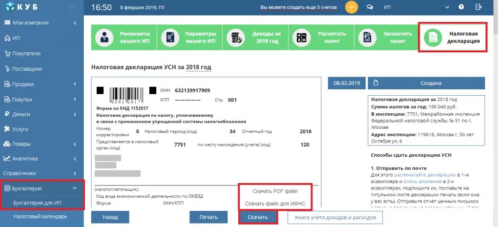Click the cart icon beside Покупатели

7,53
